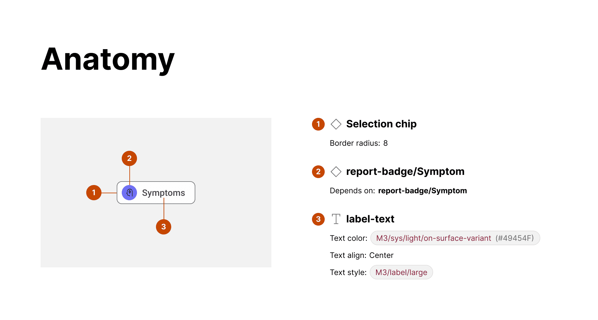Select the label-text section heading
Image resolution: width=598 pixels, height=320 pixels.
tap(370, 219)
